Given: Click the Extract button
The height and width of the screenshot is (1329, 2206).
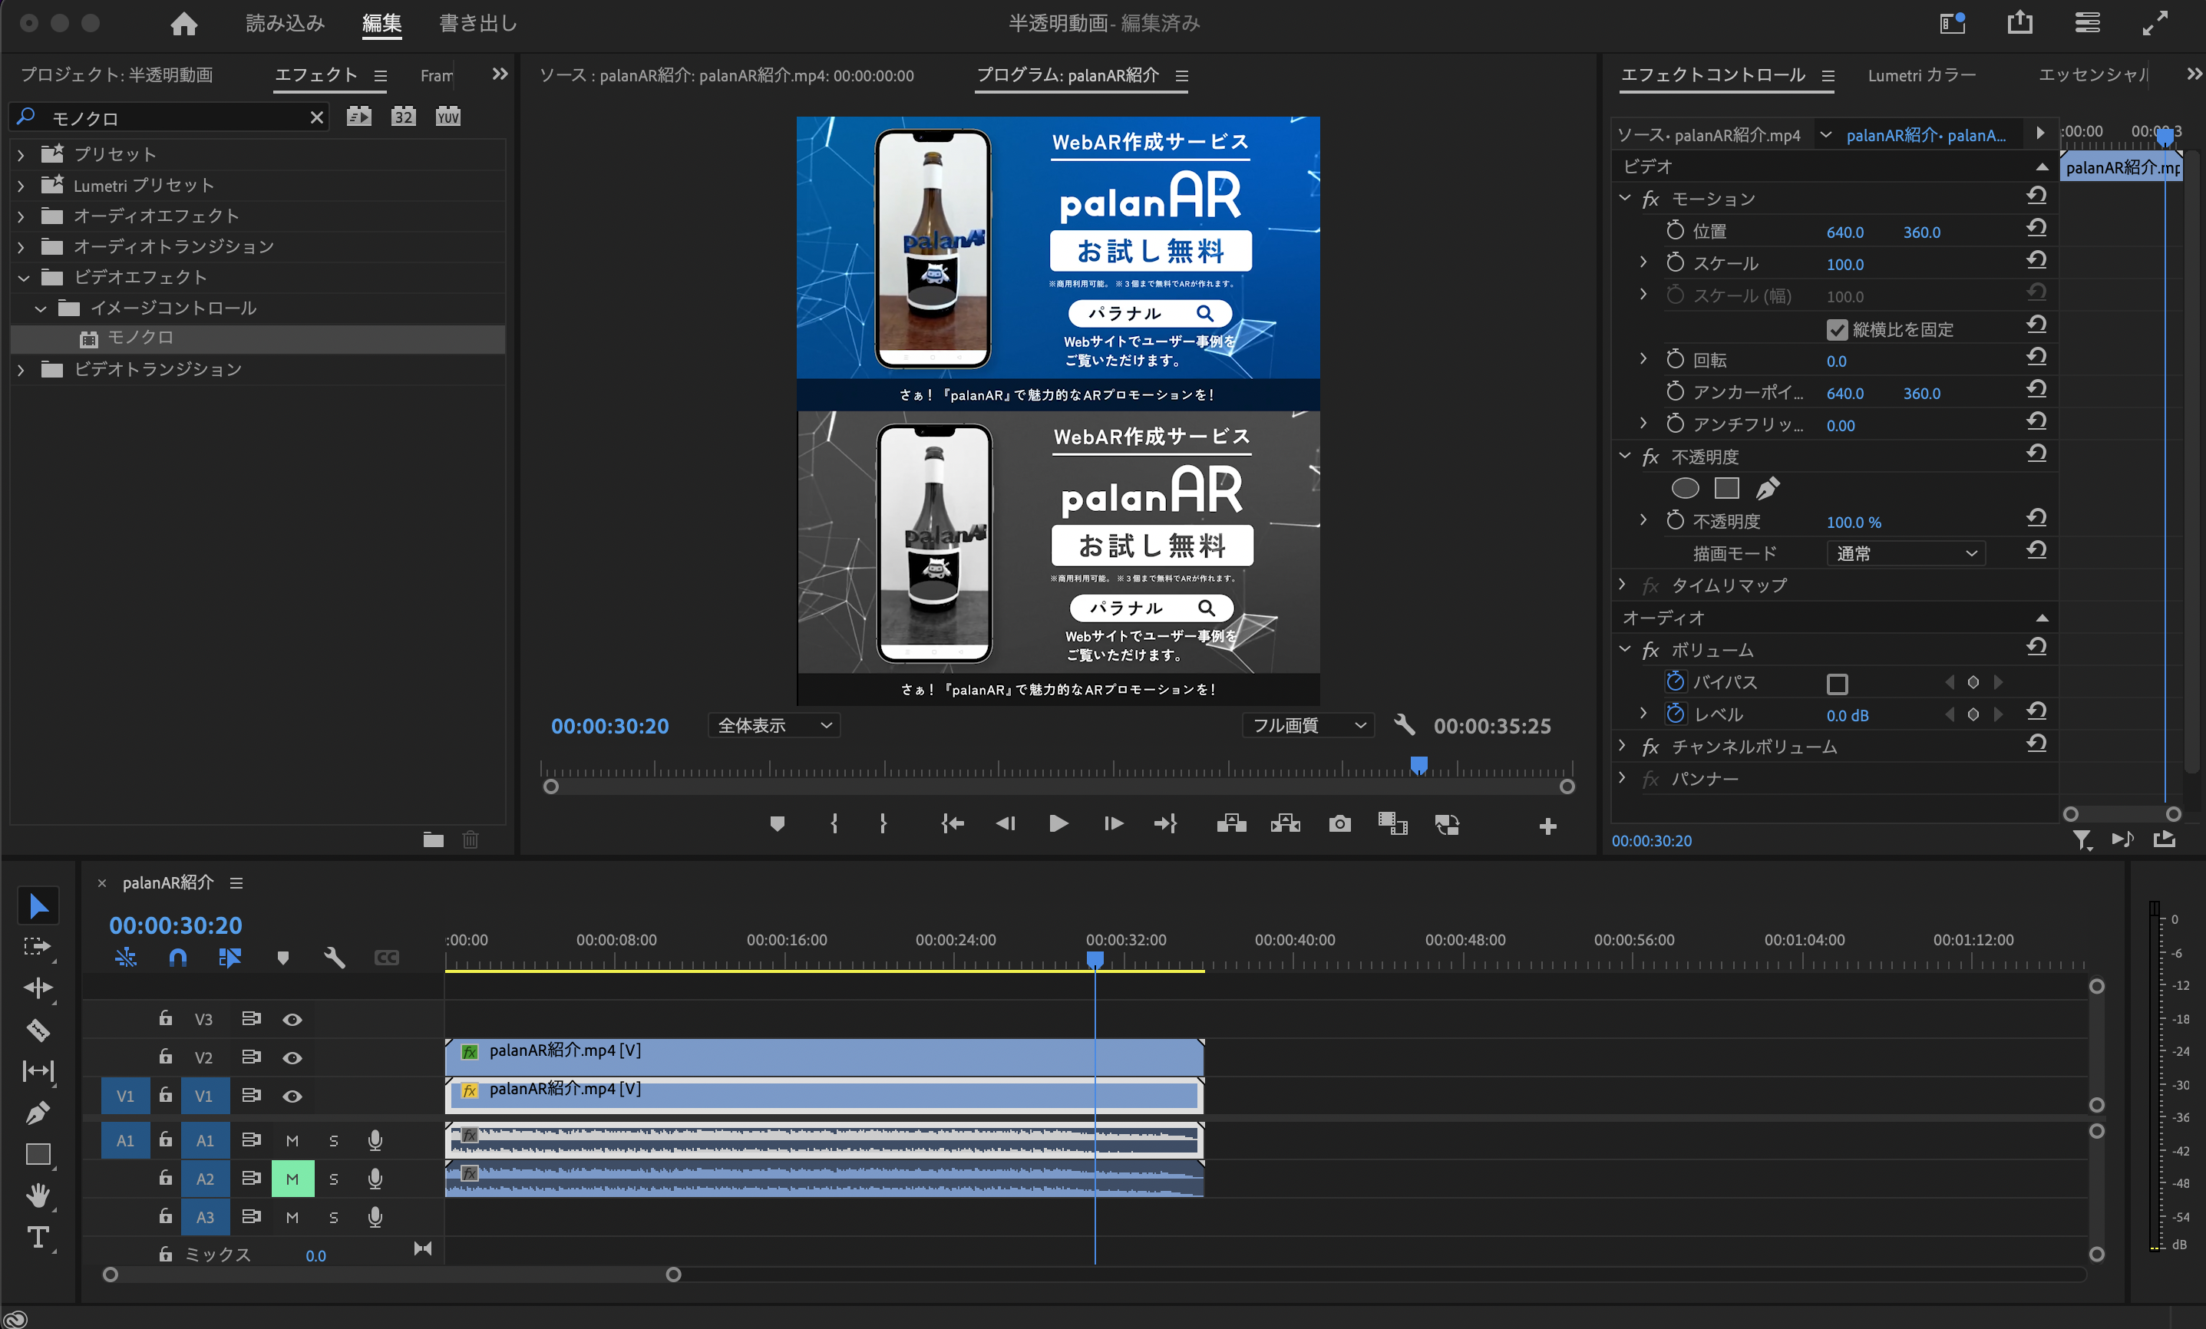Looking at the screenshot, I should (x=1286, y=824).
